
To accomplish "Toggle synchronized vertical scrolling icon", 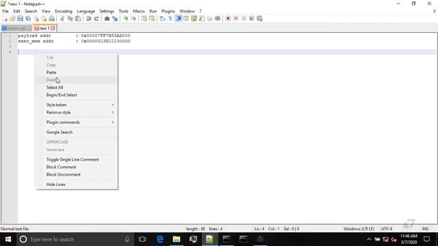I will tap(144, 18).
